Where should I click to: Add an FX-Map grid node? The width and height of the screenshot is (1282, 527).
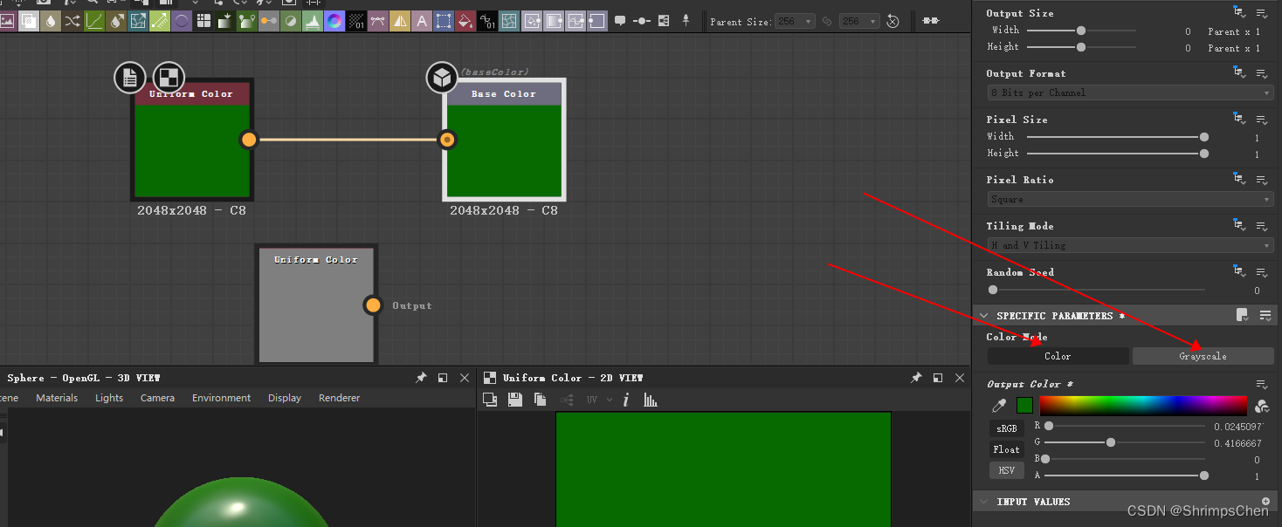pyautogui.click(x=203, y=21)
